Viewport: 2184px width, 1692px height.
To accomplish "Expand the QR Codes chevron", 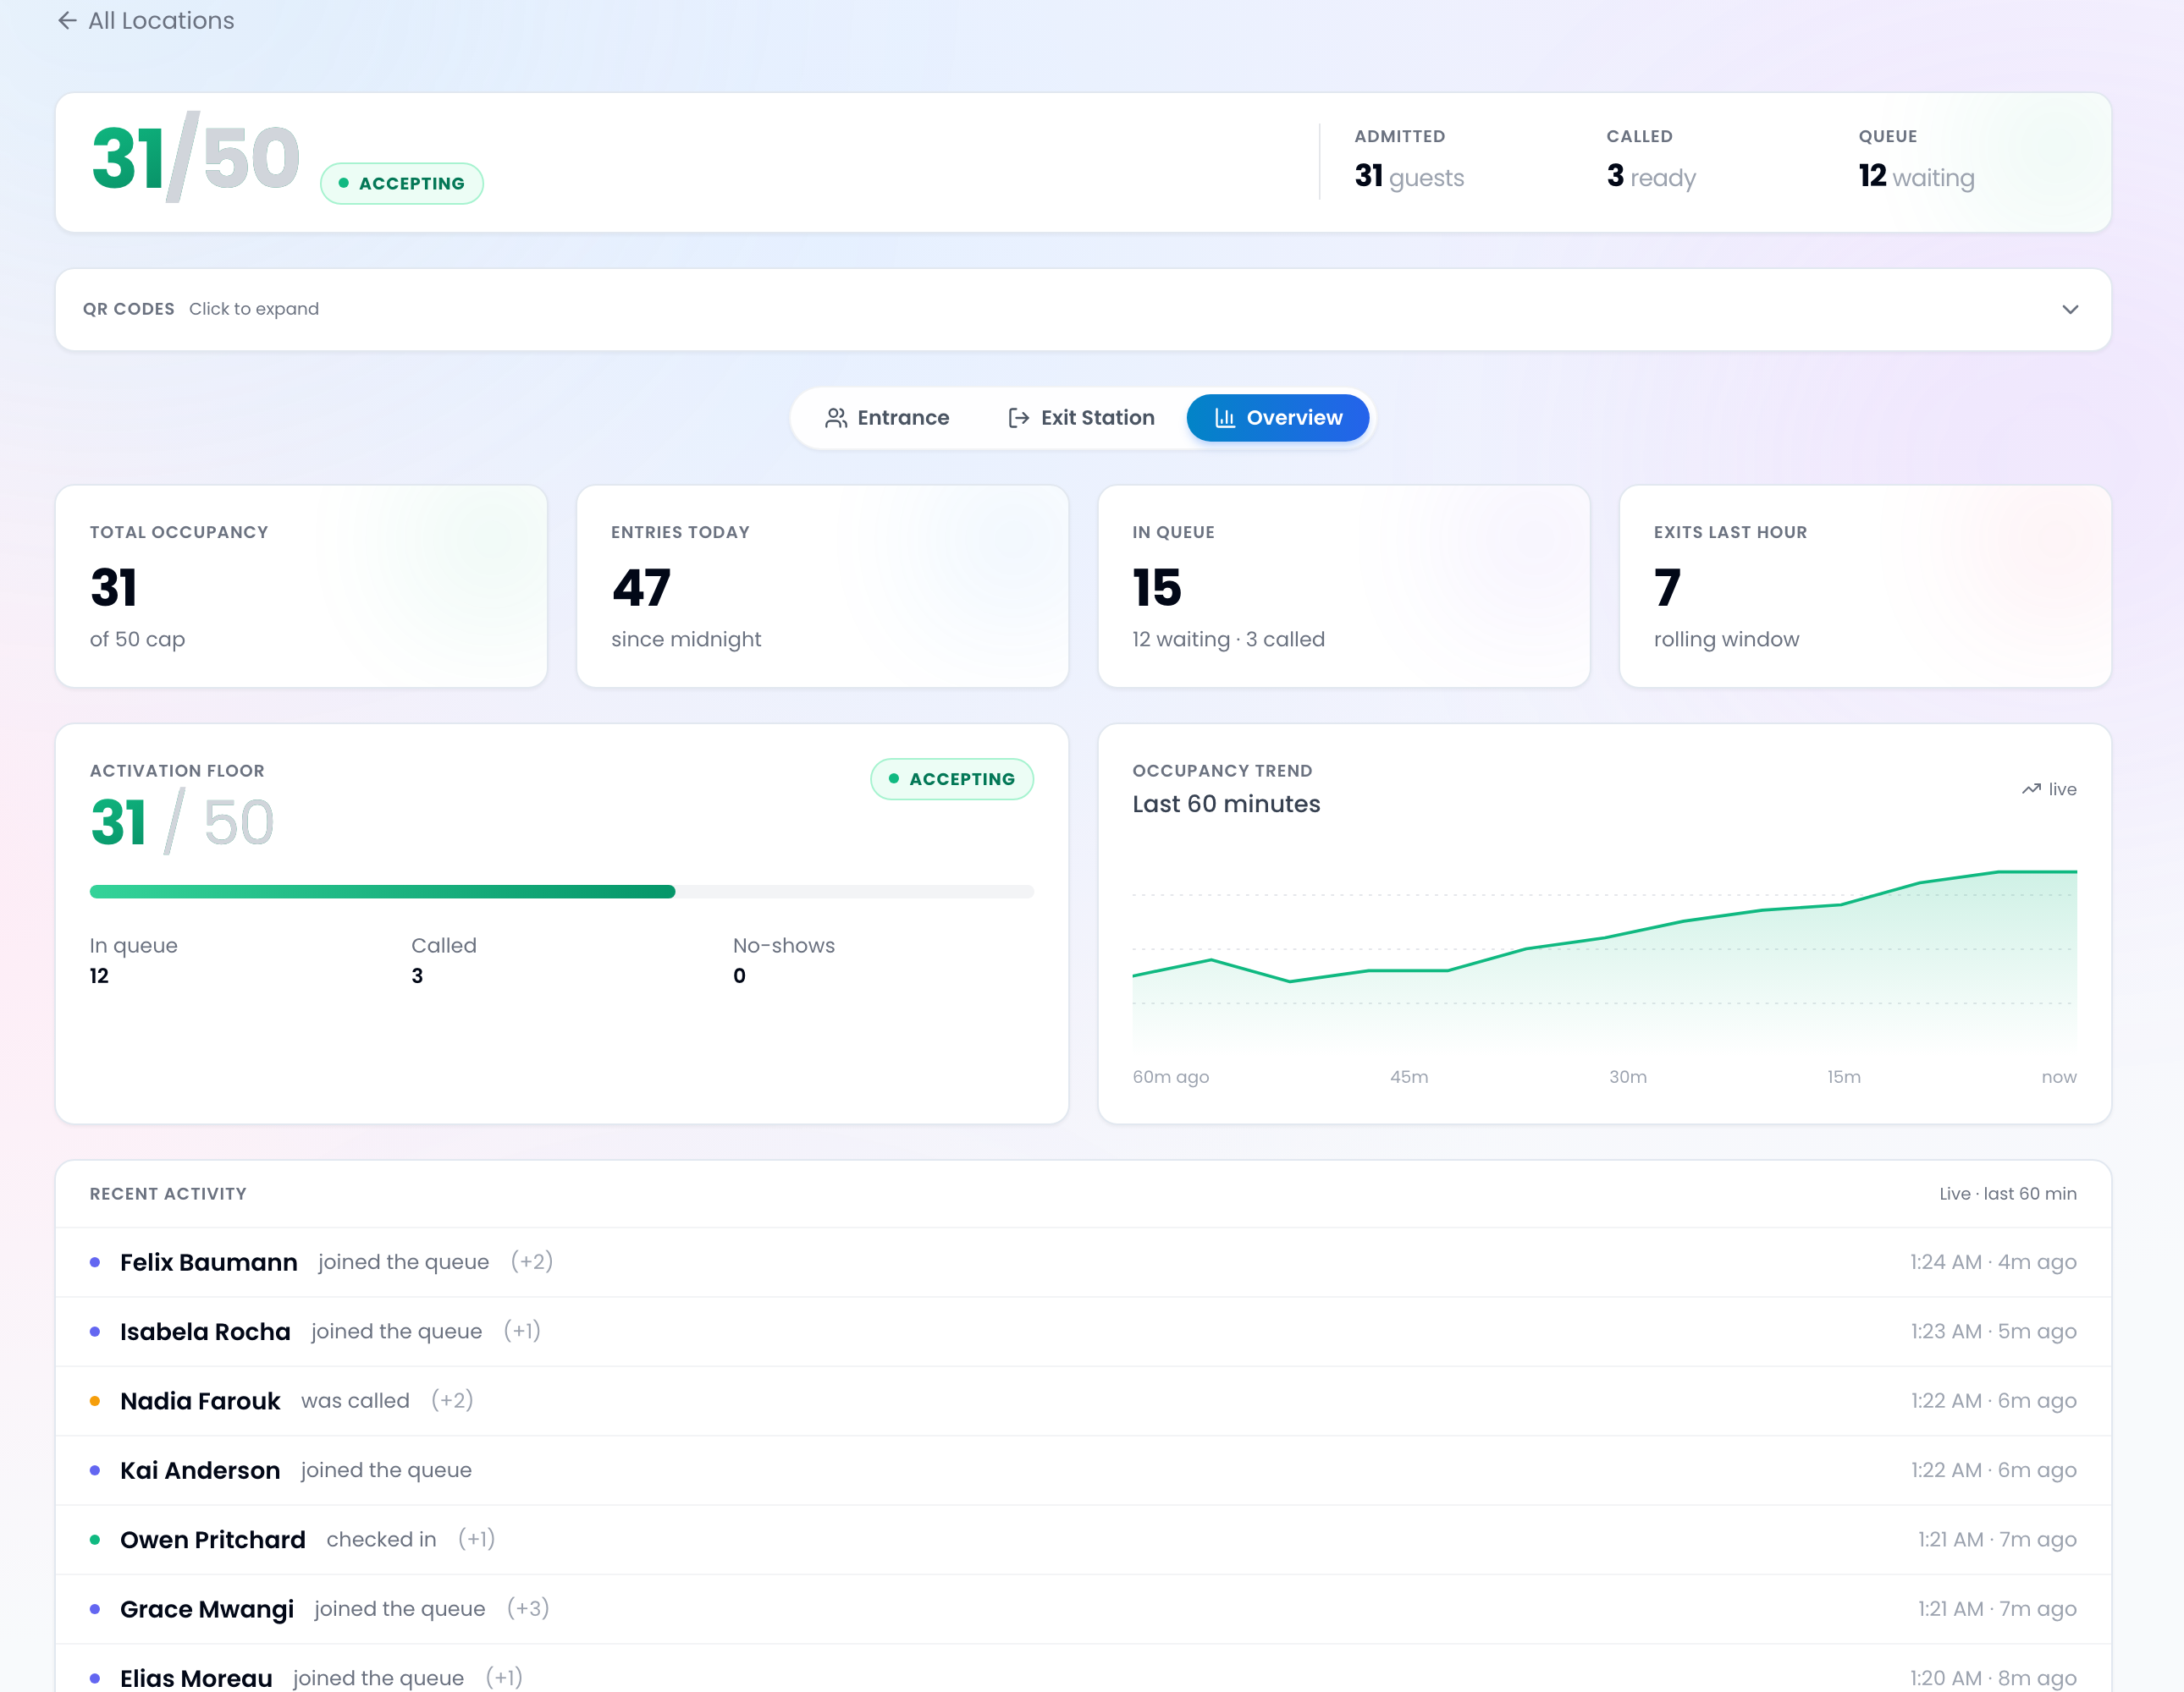I will click(2070, 309).
